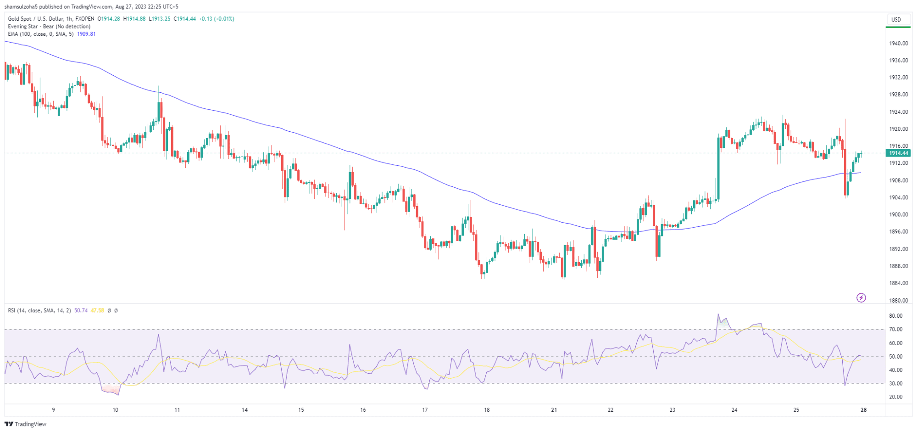Click the open value O1914.28 in header
The image size is (917, 432).
click(x=109, y=19)
